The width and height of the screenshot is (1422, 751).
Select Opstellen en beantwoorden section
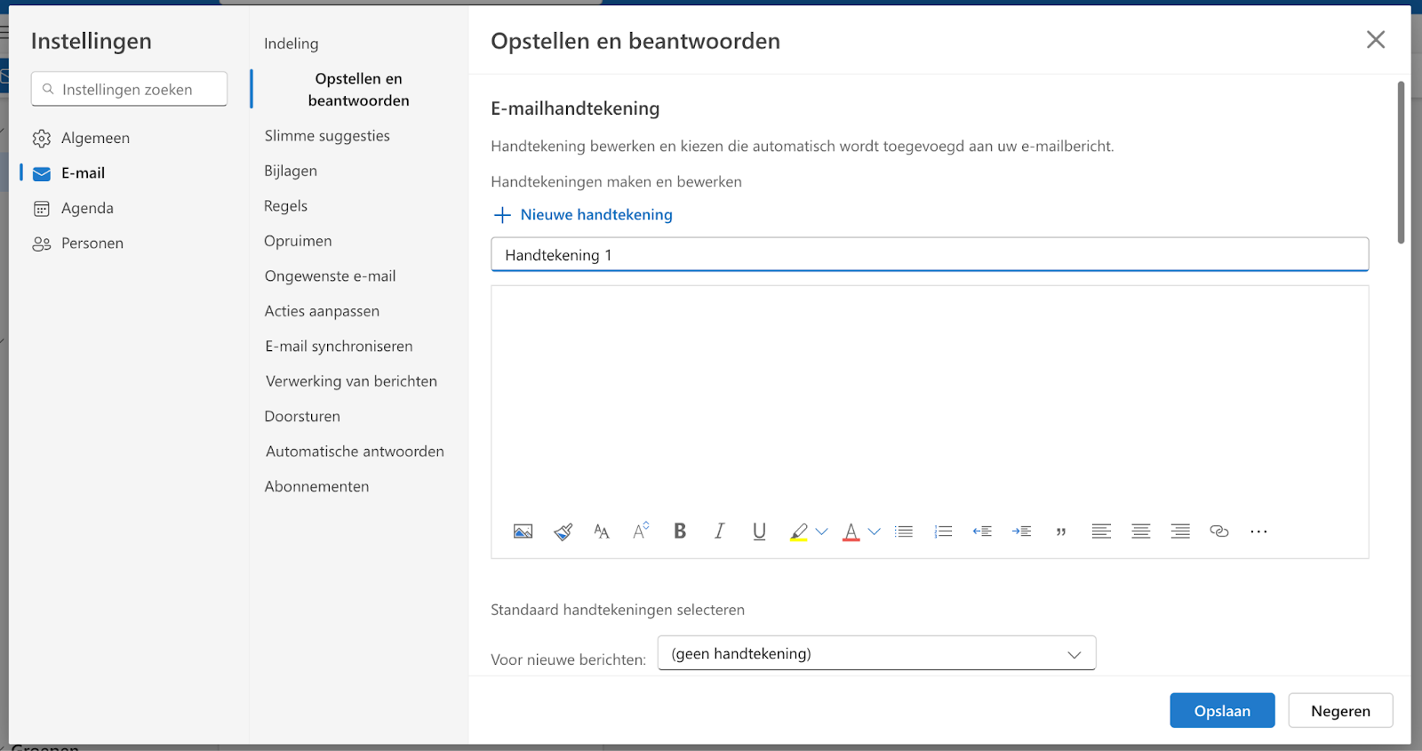click(x=358, y=90)
